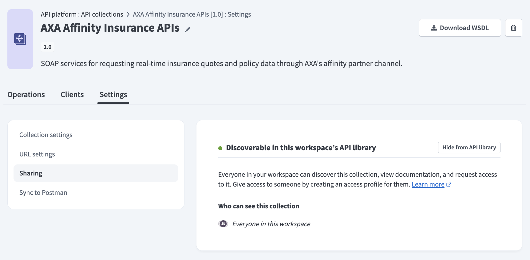Select the Settings tab
The height and width of the screenshot is (260, 530).
point(113,95)
